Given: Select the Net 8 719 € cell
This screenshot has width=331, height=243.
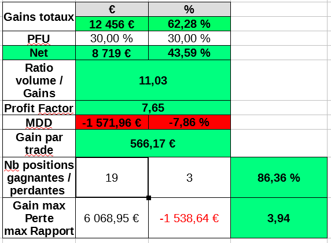Looking at the screenshot, I should point(112,53).
